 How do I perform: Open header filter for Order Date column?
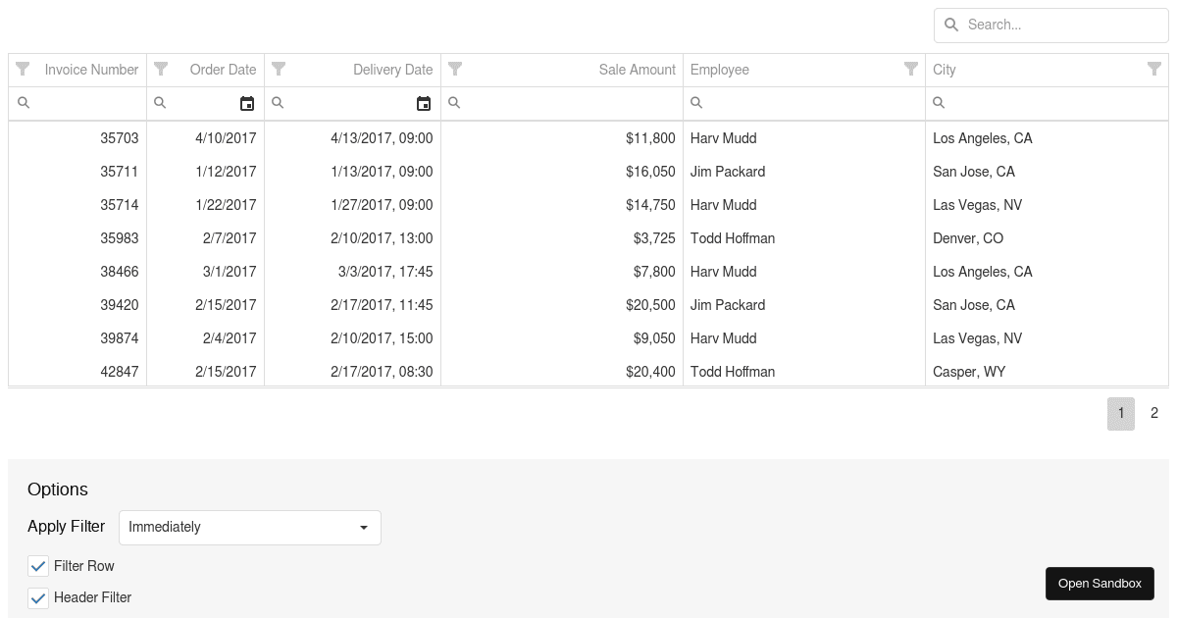[161, 69]
